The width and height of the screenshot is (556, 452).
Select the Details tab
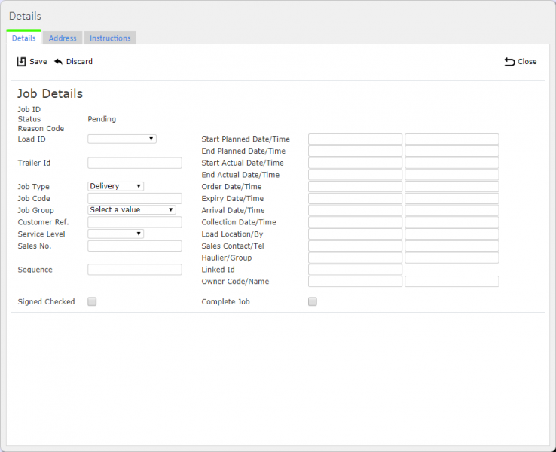pos(24,38)
